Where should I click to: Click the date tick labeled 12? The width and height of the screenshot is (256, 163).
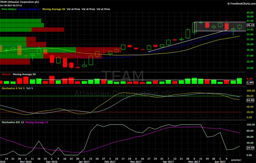click(x=201, y=159)
